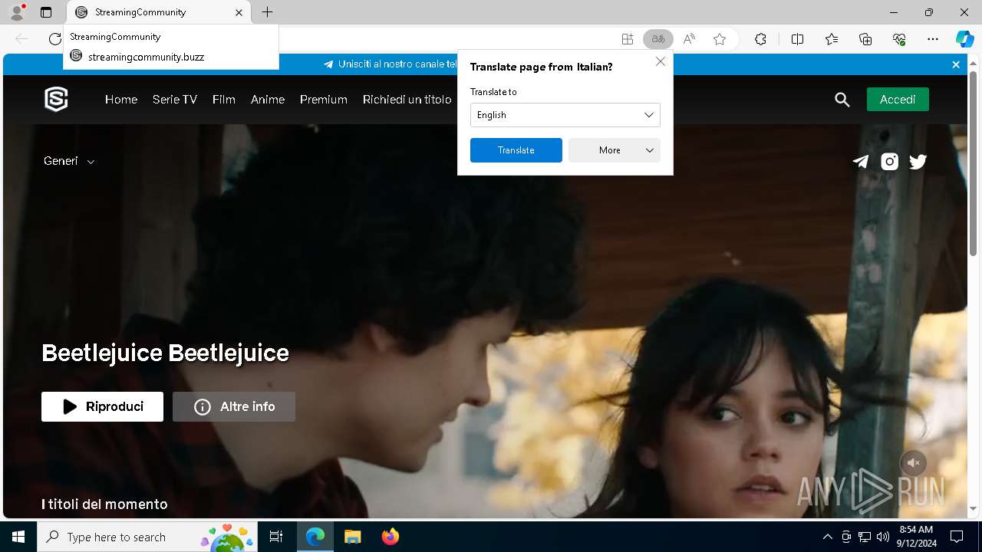Add this page to favorites star
The image size is (982, 552).
(x=720, y=39)
